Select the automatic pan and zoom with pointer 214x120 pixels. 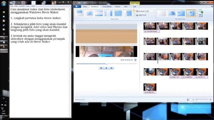tap(172, 13)
